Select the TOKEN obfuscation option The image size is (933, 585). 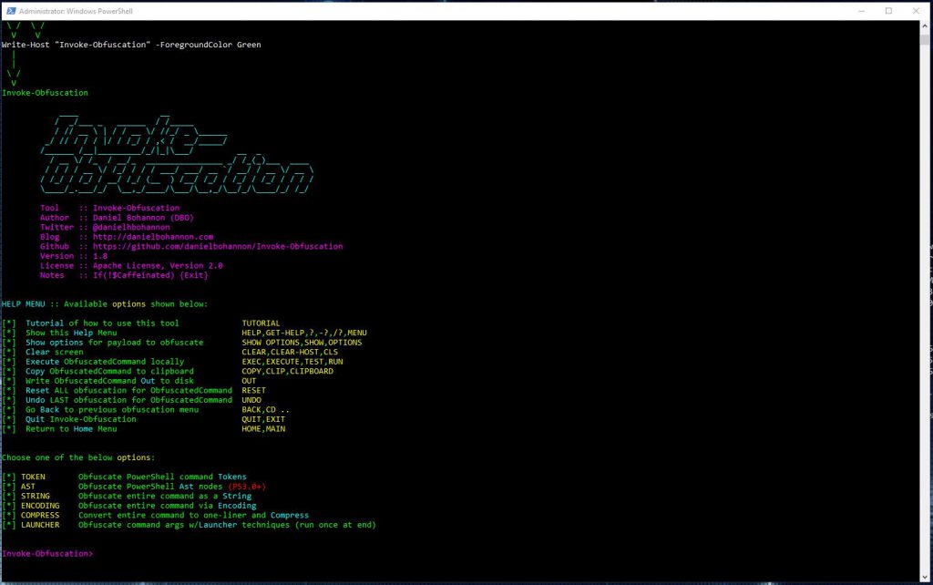coord(34,476)
